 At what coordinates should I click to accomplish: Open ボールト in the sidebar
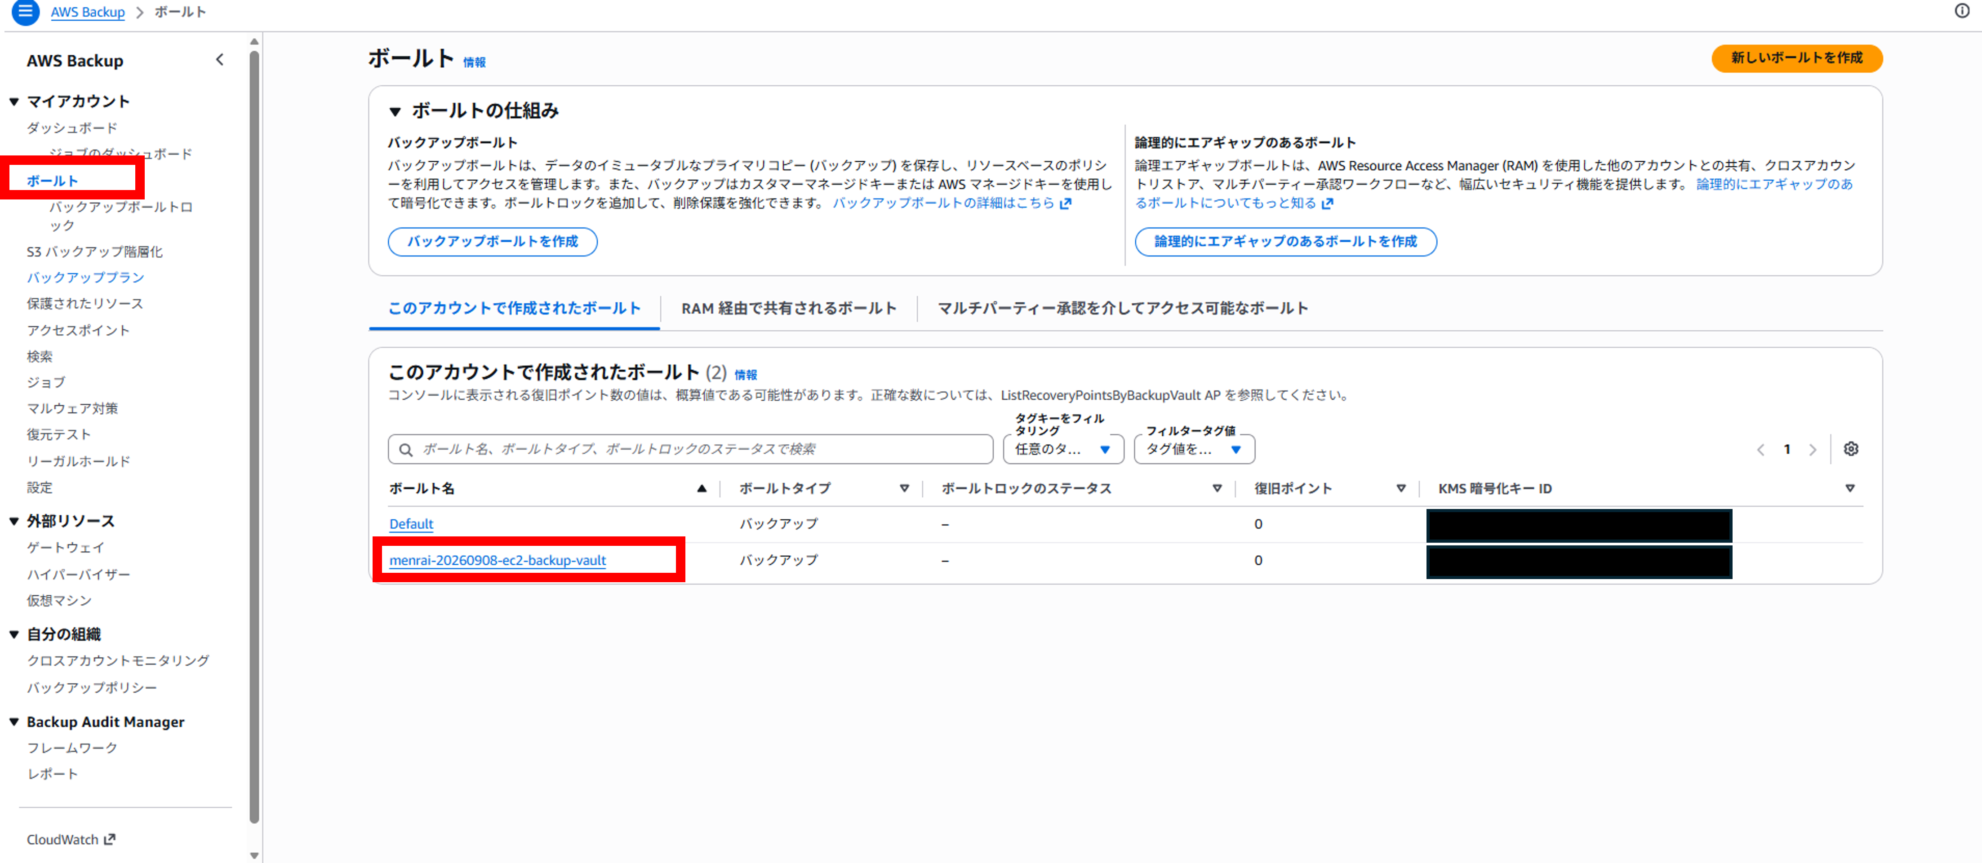coord(52,181)
